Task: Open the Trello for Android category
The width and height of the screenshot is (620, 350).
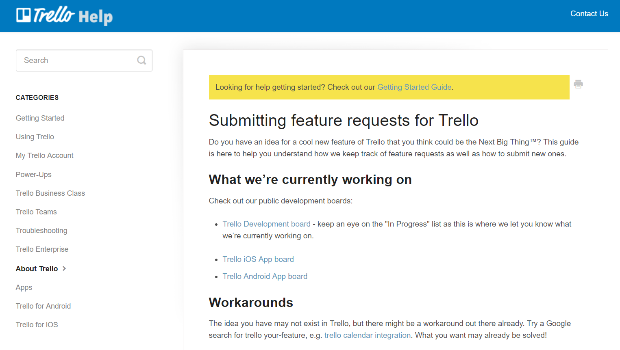Action: [43, 306]
